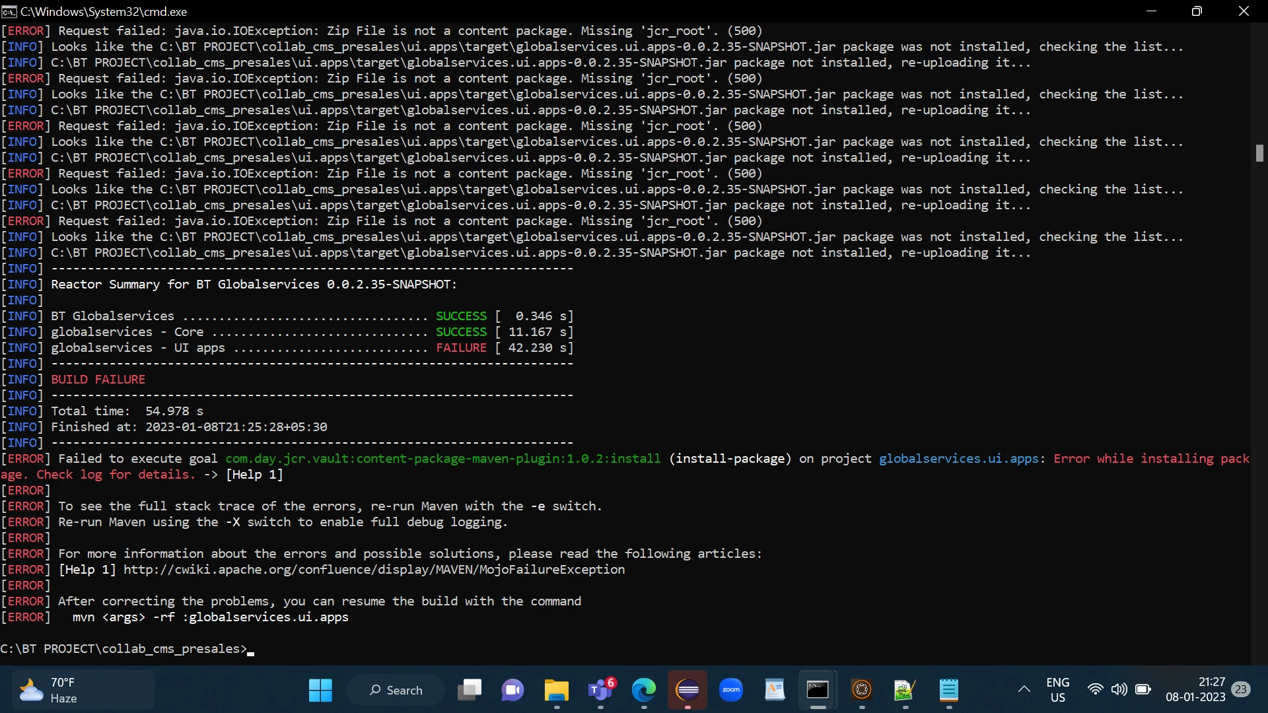This screenshot has height=713, width=1268.
Task: Click the cmd.exe title bar icon menu
Action: pyautogui.click(x=9, y=11)
